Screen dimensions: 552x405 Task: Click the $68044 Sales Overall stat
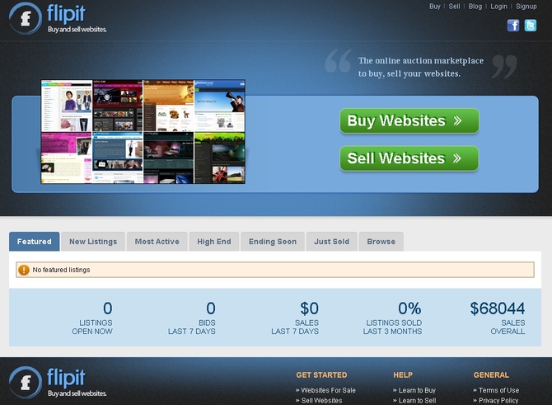click(498, 318)
